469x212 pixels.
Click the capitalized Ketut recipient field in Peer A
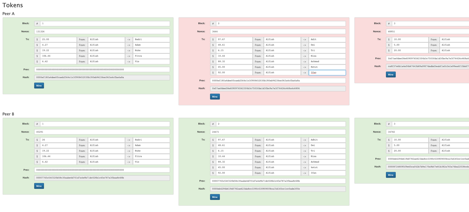(327, 67)
